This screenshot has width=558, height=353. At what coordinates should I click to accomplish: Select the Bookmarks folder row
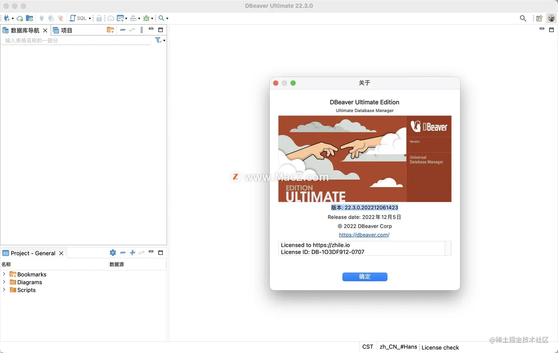(x=28, y=274)
